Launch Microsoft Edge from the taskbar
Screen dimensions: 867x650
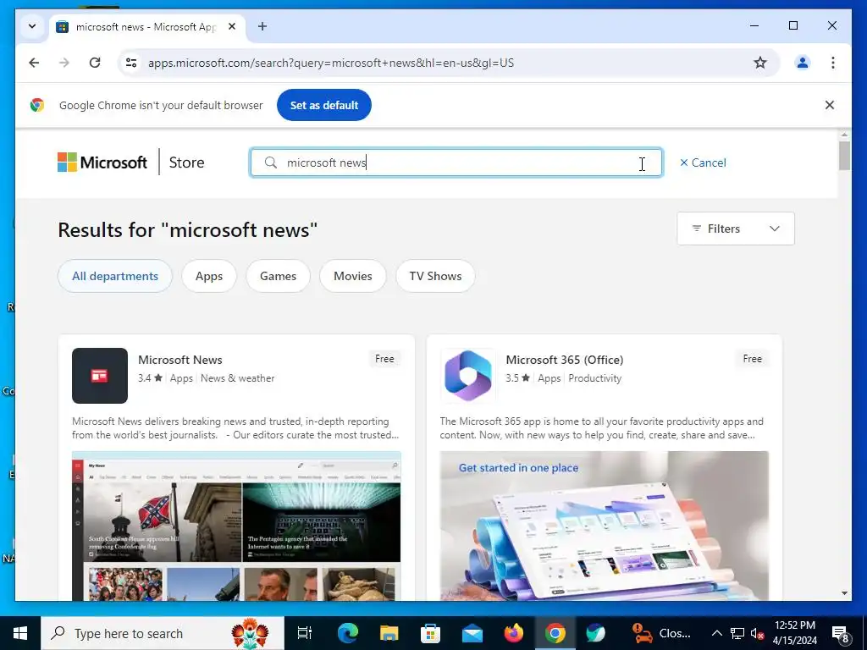point(348,633)
